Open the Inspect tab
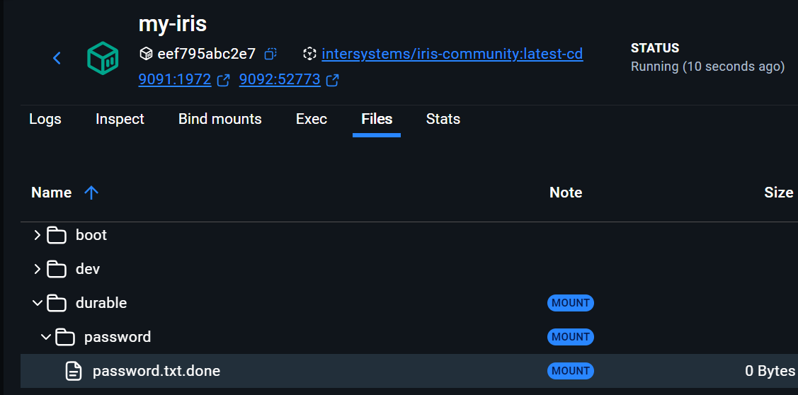The image size is (798, 395). pyautogui.click(x=120, y=119)
